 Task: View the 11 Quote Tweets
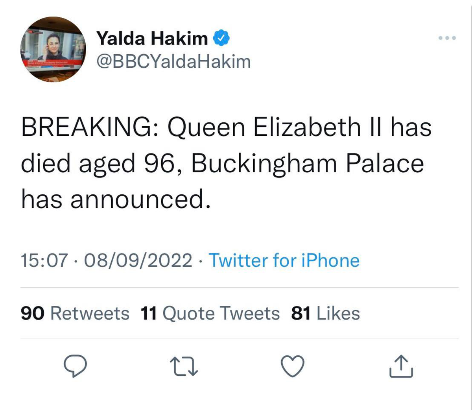pyautogui.click(x=210, y=313)
